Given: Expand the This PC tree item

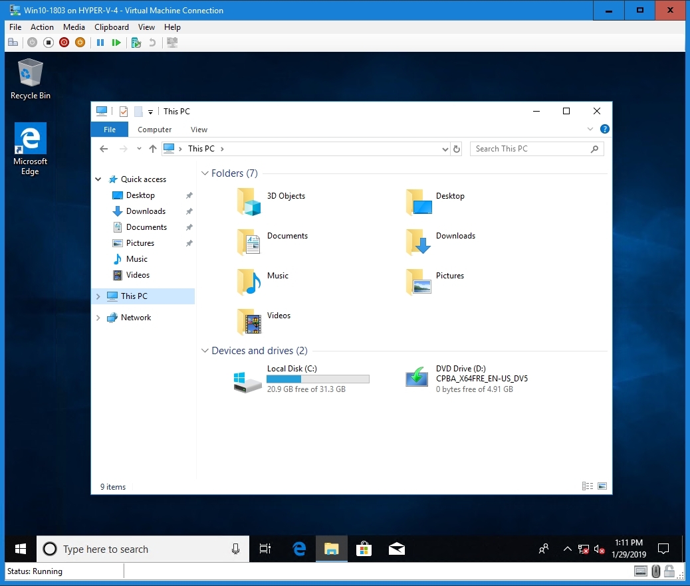Looking at the screenshot, I should (x=98, y=296).
